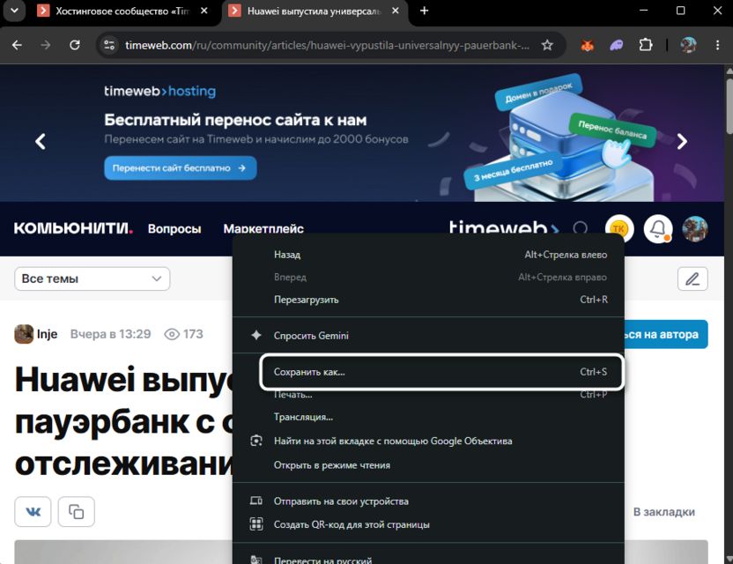Open the extensions puzzle menu
The width and height of the screenshot is (733, 564).
(646, 45)
